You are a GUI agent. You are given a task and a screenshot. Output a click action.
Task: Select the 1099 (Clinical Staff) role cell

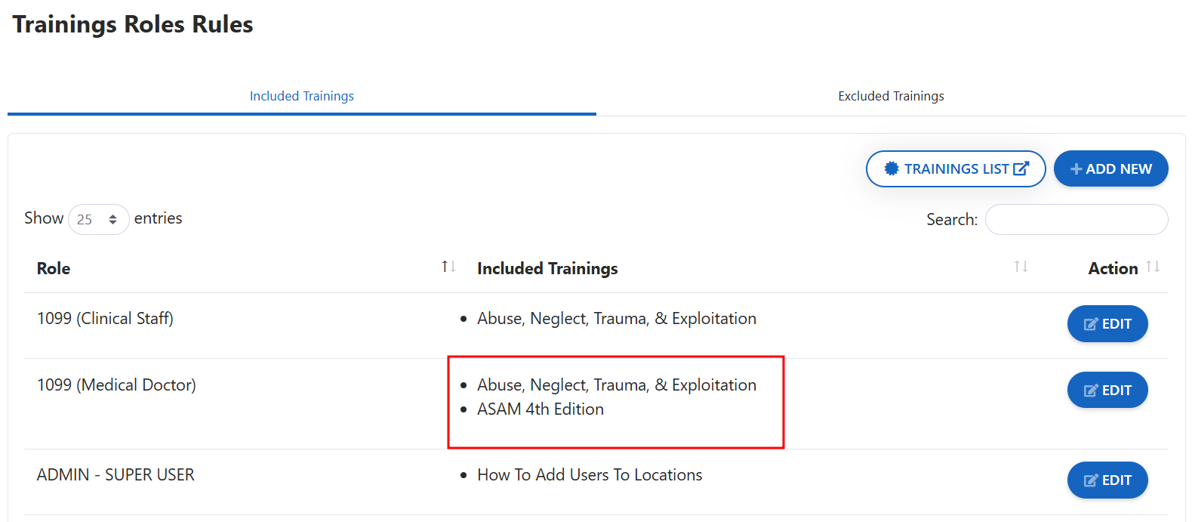pos(105,319)
